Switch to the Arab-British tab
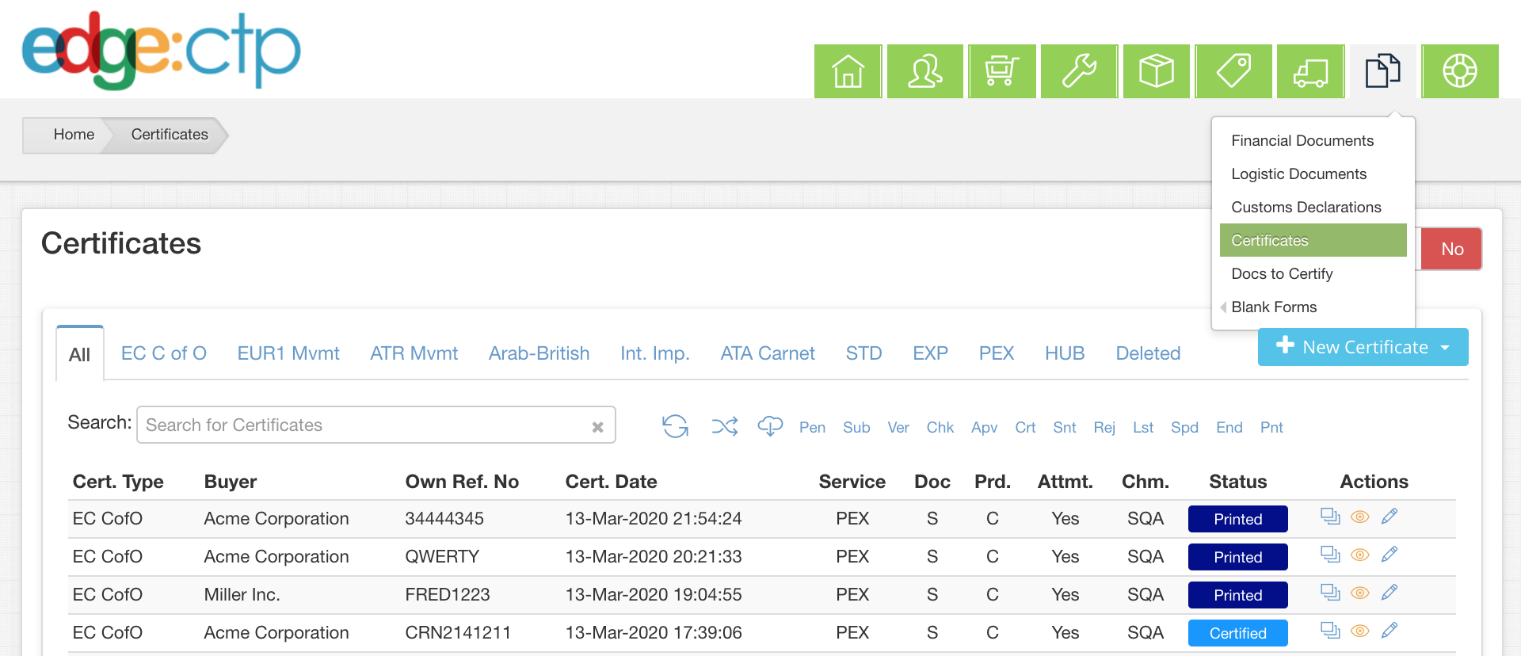Image resolution: width=1521 pixels, height=656 pixels. [539, 353]
